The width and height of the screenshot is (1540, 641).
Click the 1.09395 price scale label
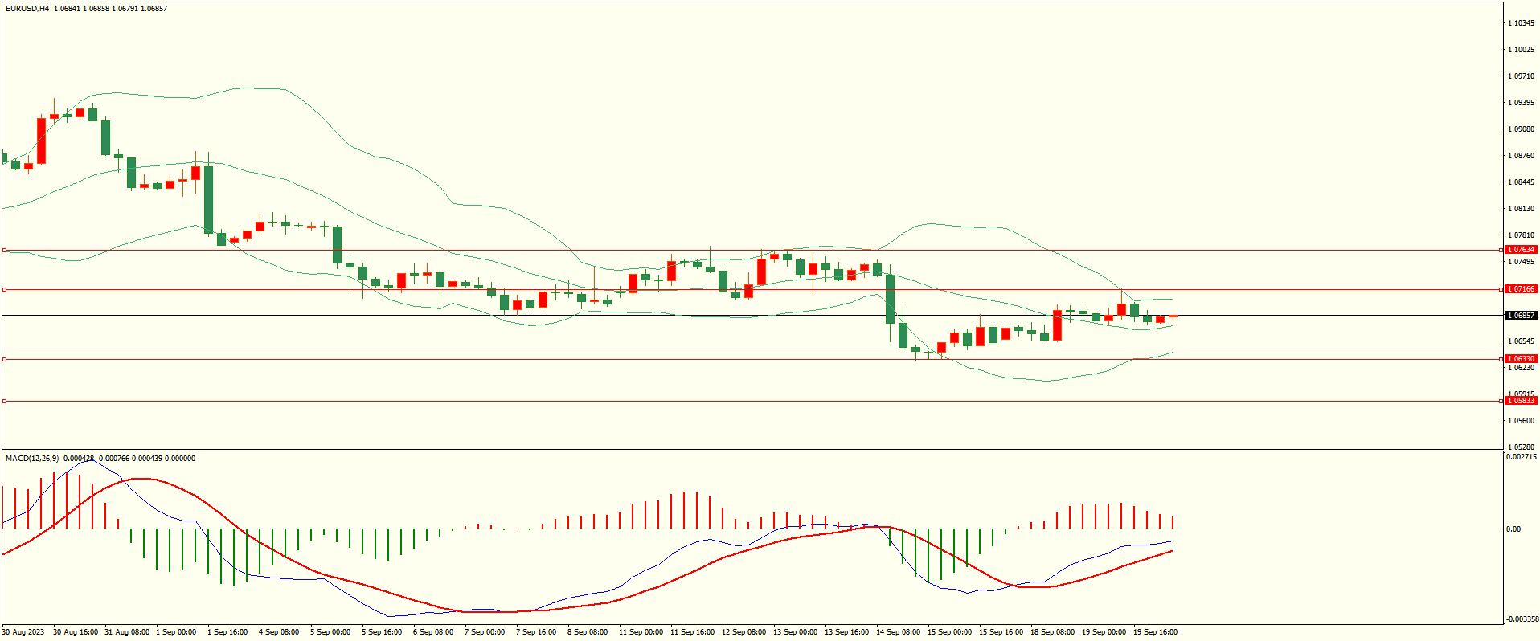coord(1521,103)
